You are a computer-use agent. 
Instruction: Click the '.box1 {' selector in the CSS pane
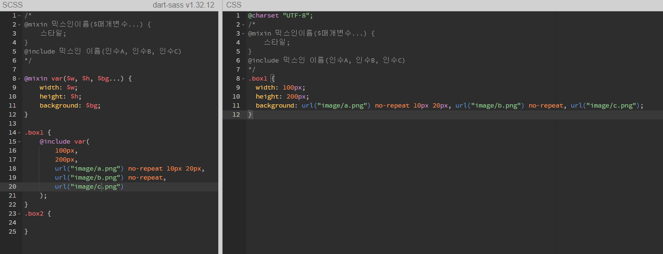point(261,79)
